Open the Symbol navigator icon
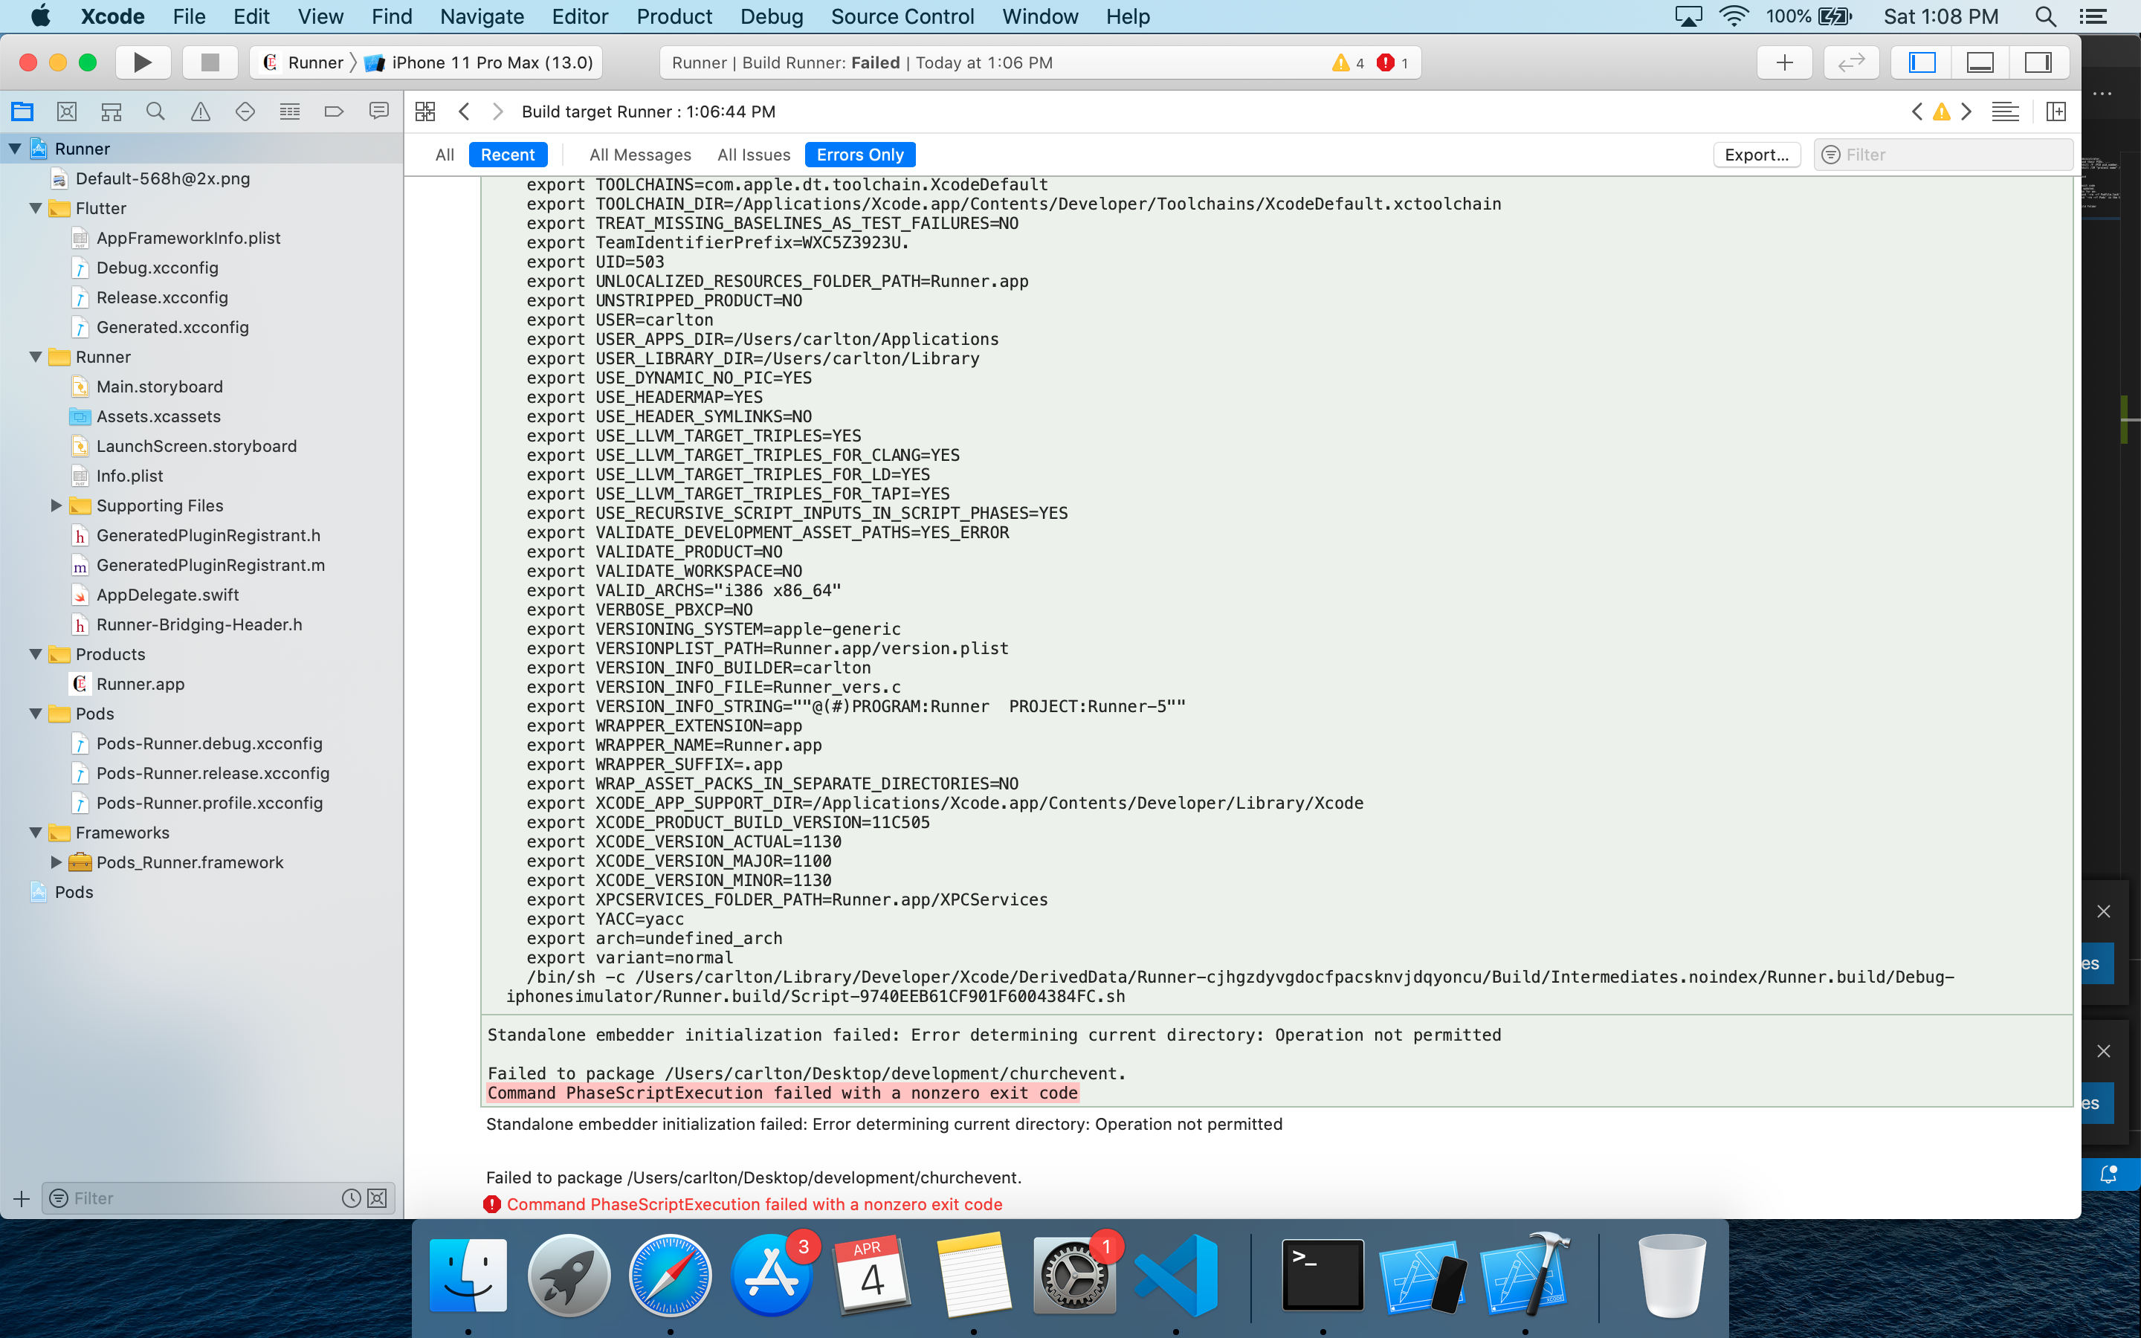Viewport: 2141px width, 1338px height. [x=112, y=111]
